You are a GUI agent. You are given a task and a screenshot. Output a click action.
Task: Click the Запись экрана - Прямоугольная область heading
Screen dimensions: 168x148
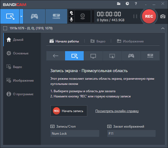click(89, 71)
